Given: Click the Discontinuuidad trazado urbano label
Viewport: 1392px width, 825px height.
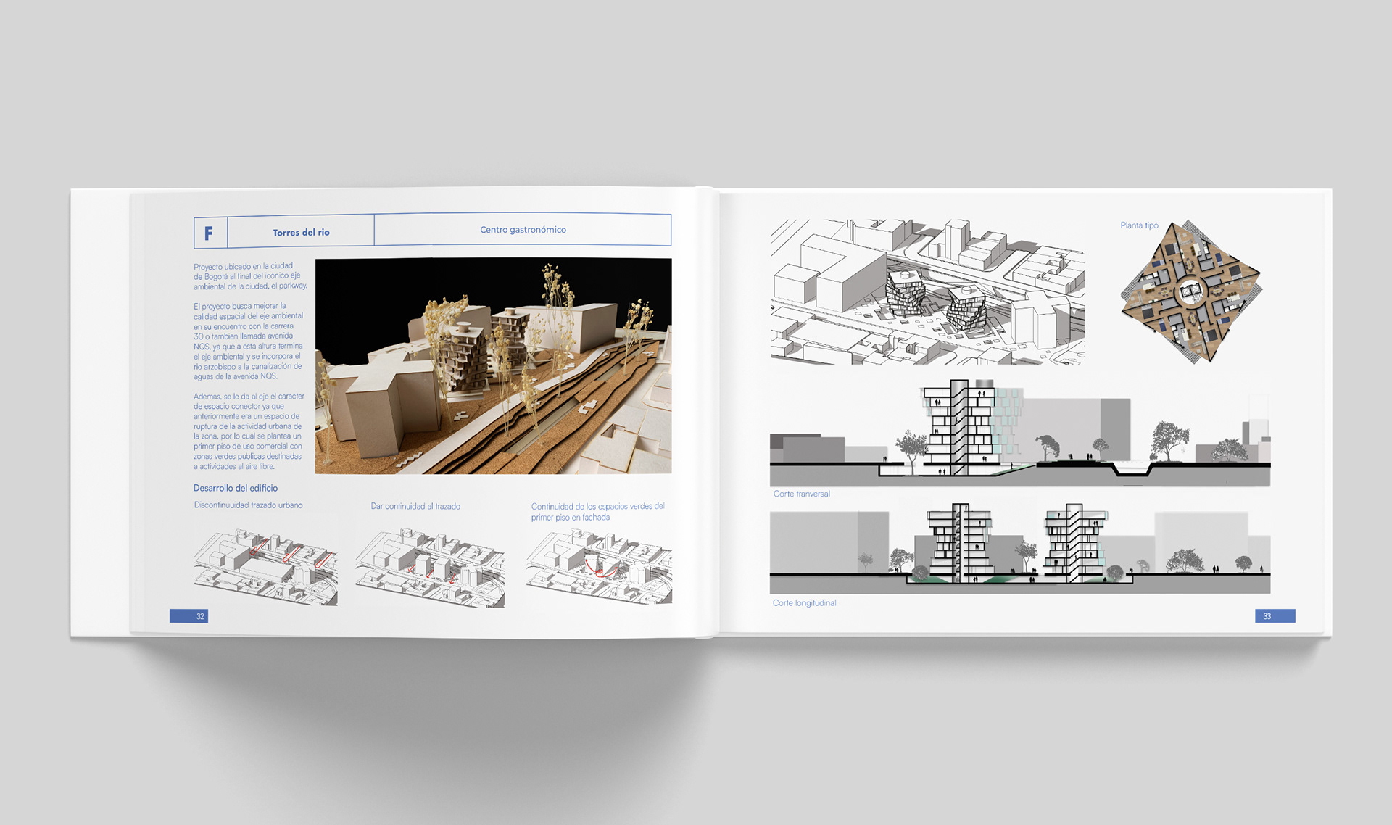Looking at the screenshot, I should [x=248, y=505].
